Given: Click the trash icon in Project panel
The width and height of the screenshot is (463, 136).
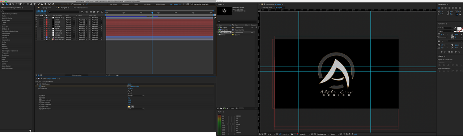Looking at the screenshot, I should (x=237, y=108).
